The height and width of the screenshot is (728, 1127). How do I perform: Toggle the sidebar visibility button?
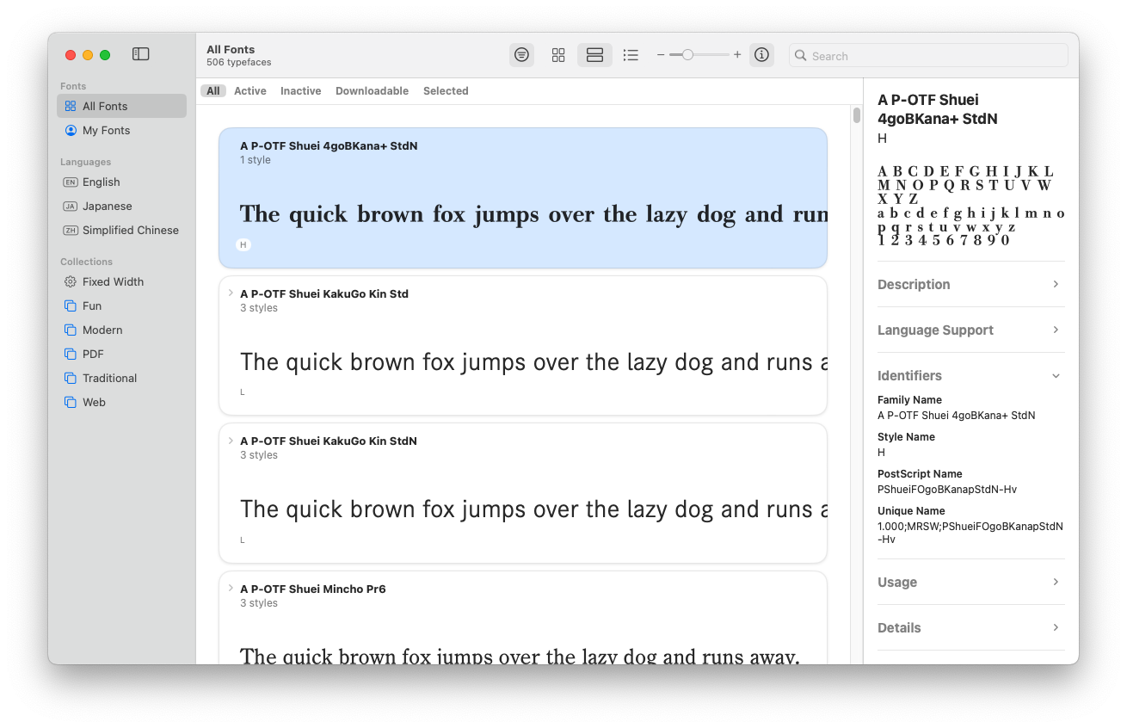[x=141, y=54]
